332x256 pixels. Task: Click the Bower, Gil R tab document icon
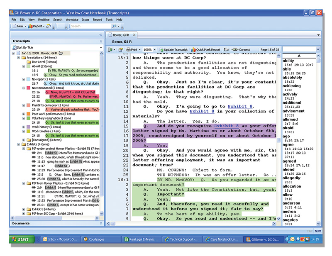click(x=110, y=35)
